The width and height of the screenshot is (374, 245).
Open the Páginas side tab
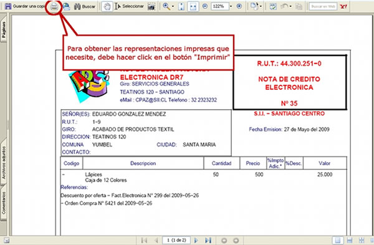point(4,29)
